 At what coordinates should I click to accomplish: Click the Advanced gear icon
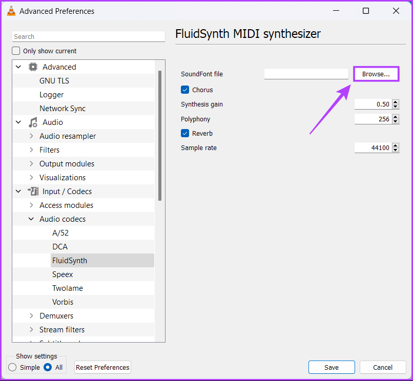[x=33, y=67]
